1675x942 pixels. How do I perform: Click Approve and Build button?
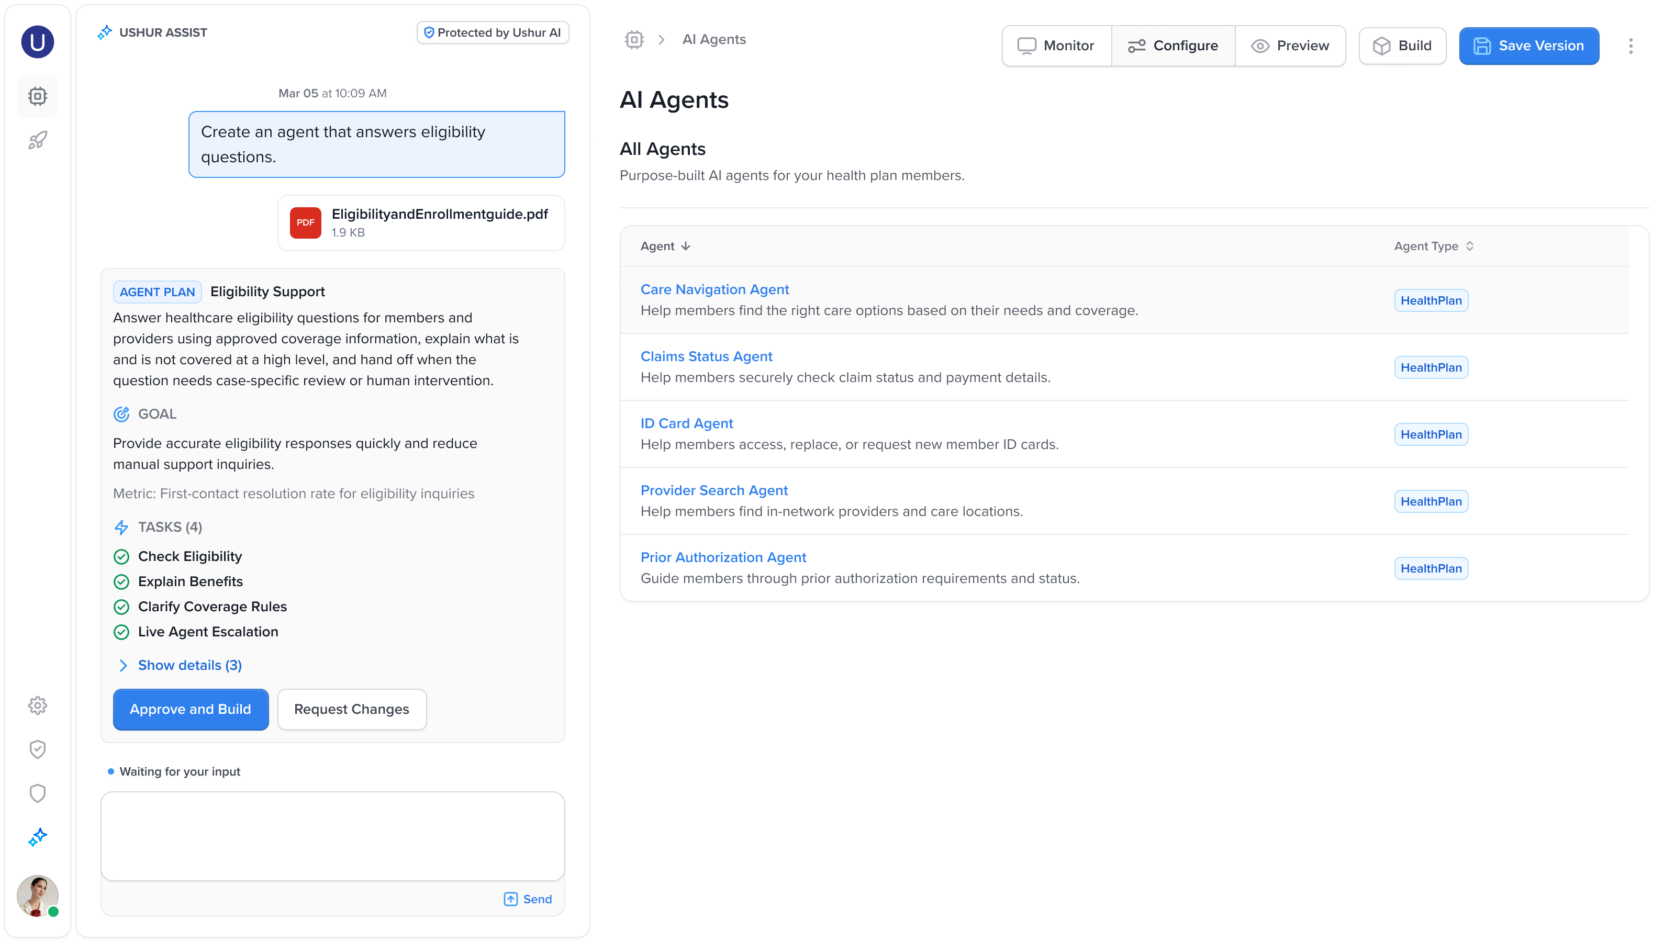click(191, 709)
